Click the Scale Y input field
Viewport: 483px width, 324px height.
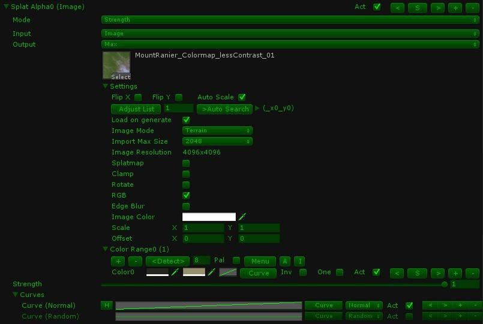[259, 228]
